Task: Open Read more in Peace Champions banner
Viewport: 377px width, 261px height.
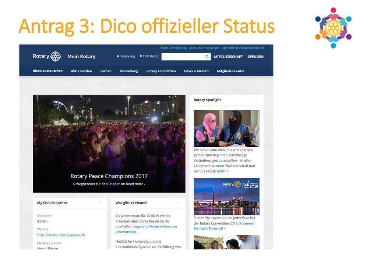Action: coord(135,184)
